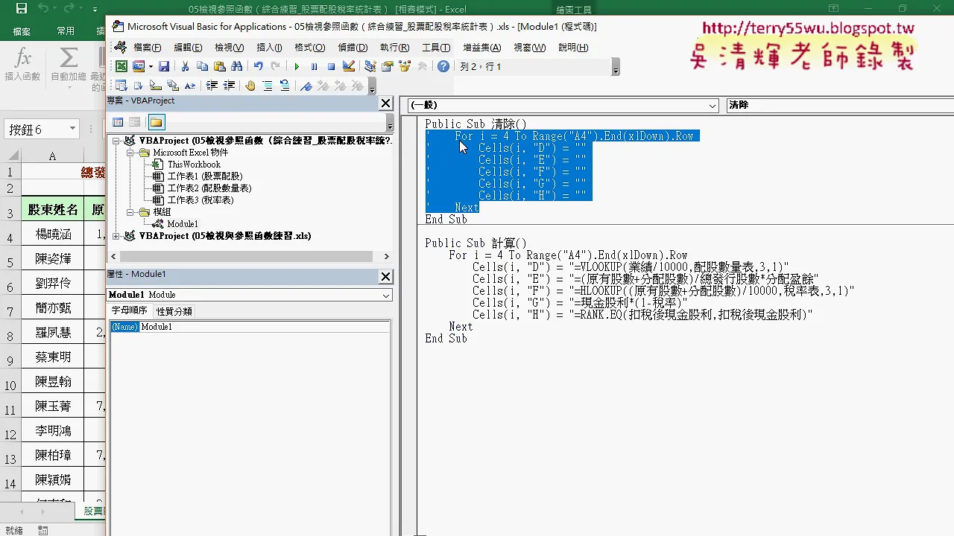Paste from clipboard toolbar icon
The height and width of the screenshot is (536, 954).
click(x=219, y=66)
